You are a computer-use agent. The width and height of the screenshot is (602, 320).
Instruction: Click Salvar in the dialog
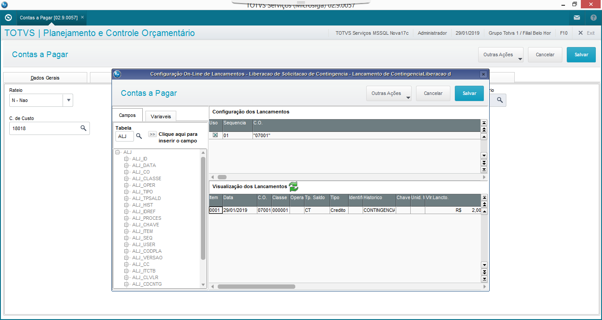[x=469, y=94]
